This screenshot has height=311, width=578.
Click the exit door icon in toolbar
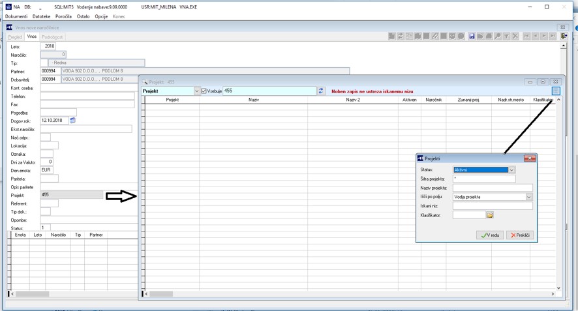[564, 36]
